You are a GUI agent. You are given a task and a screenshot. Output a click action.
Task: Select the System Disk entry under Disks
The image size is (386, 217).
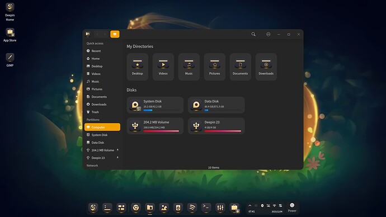pos(155,105)
